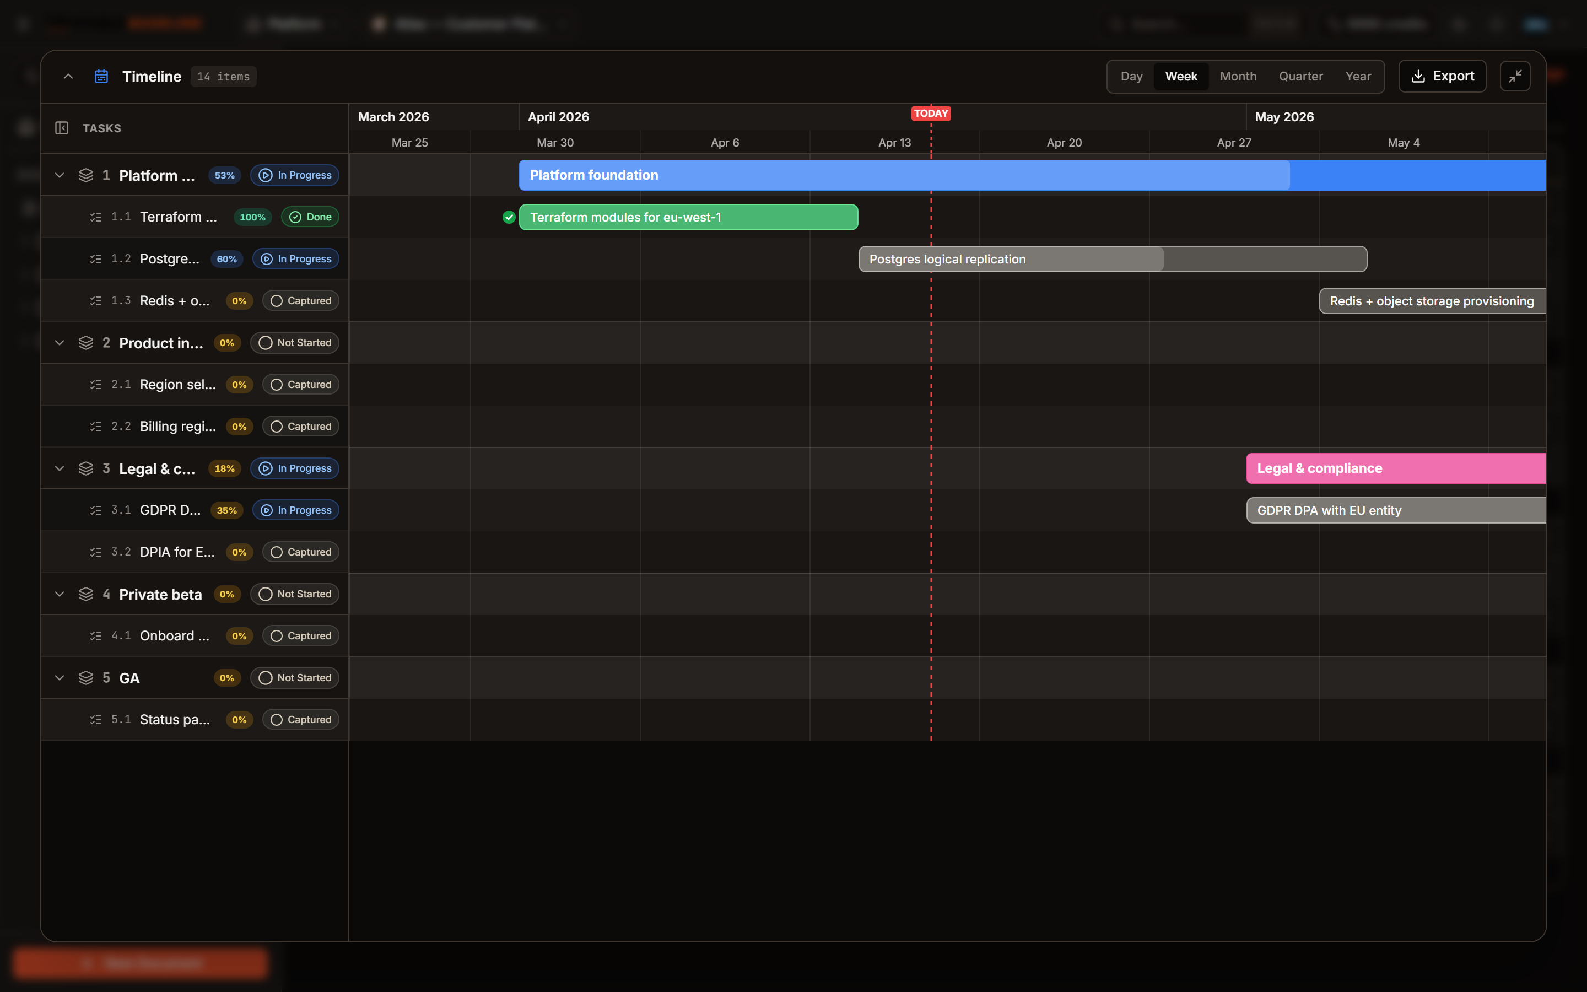The height and width of the screenshot is (992, 1587).
Task: Click the 18% progress badge on Legal
Action: pos(224,468)
